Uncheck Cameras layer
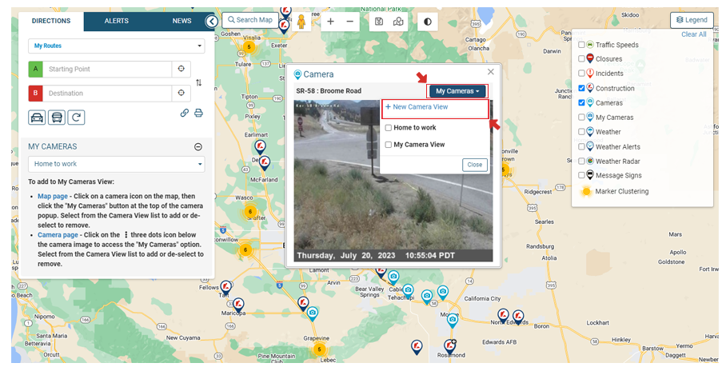The image size is (726, 371). click(x=581, y=103)
